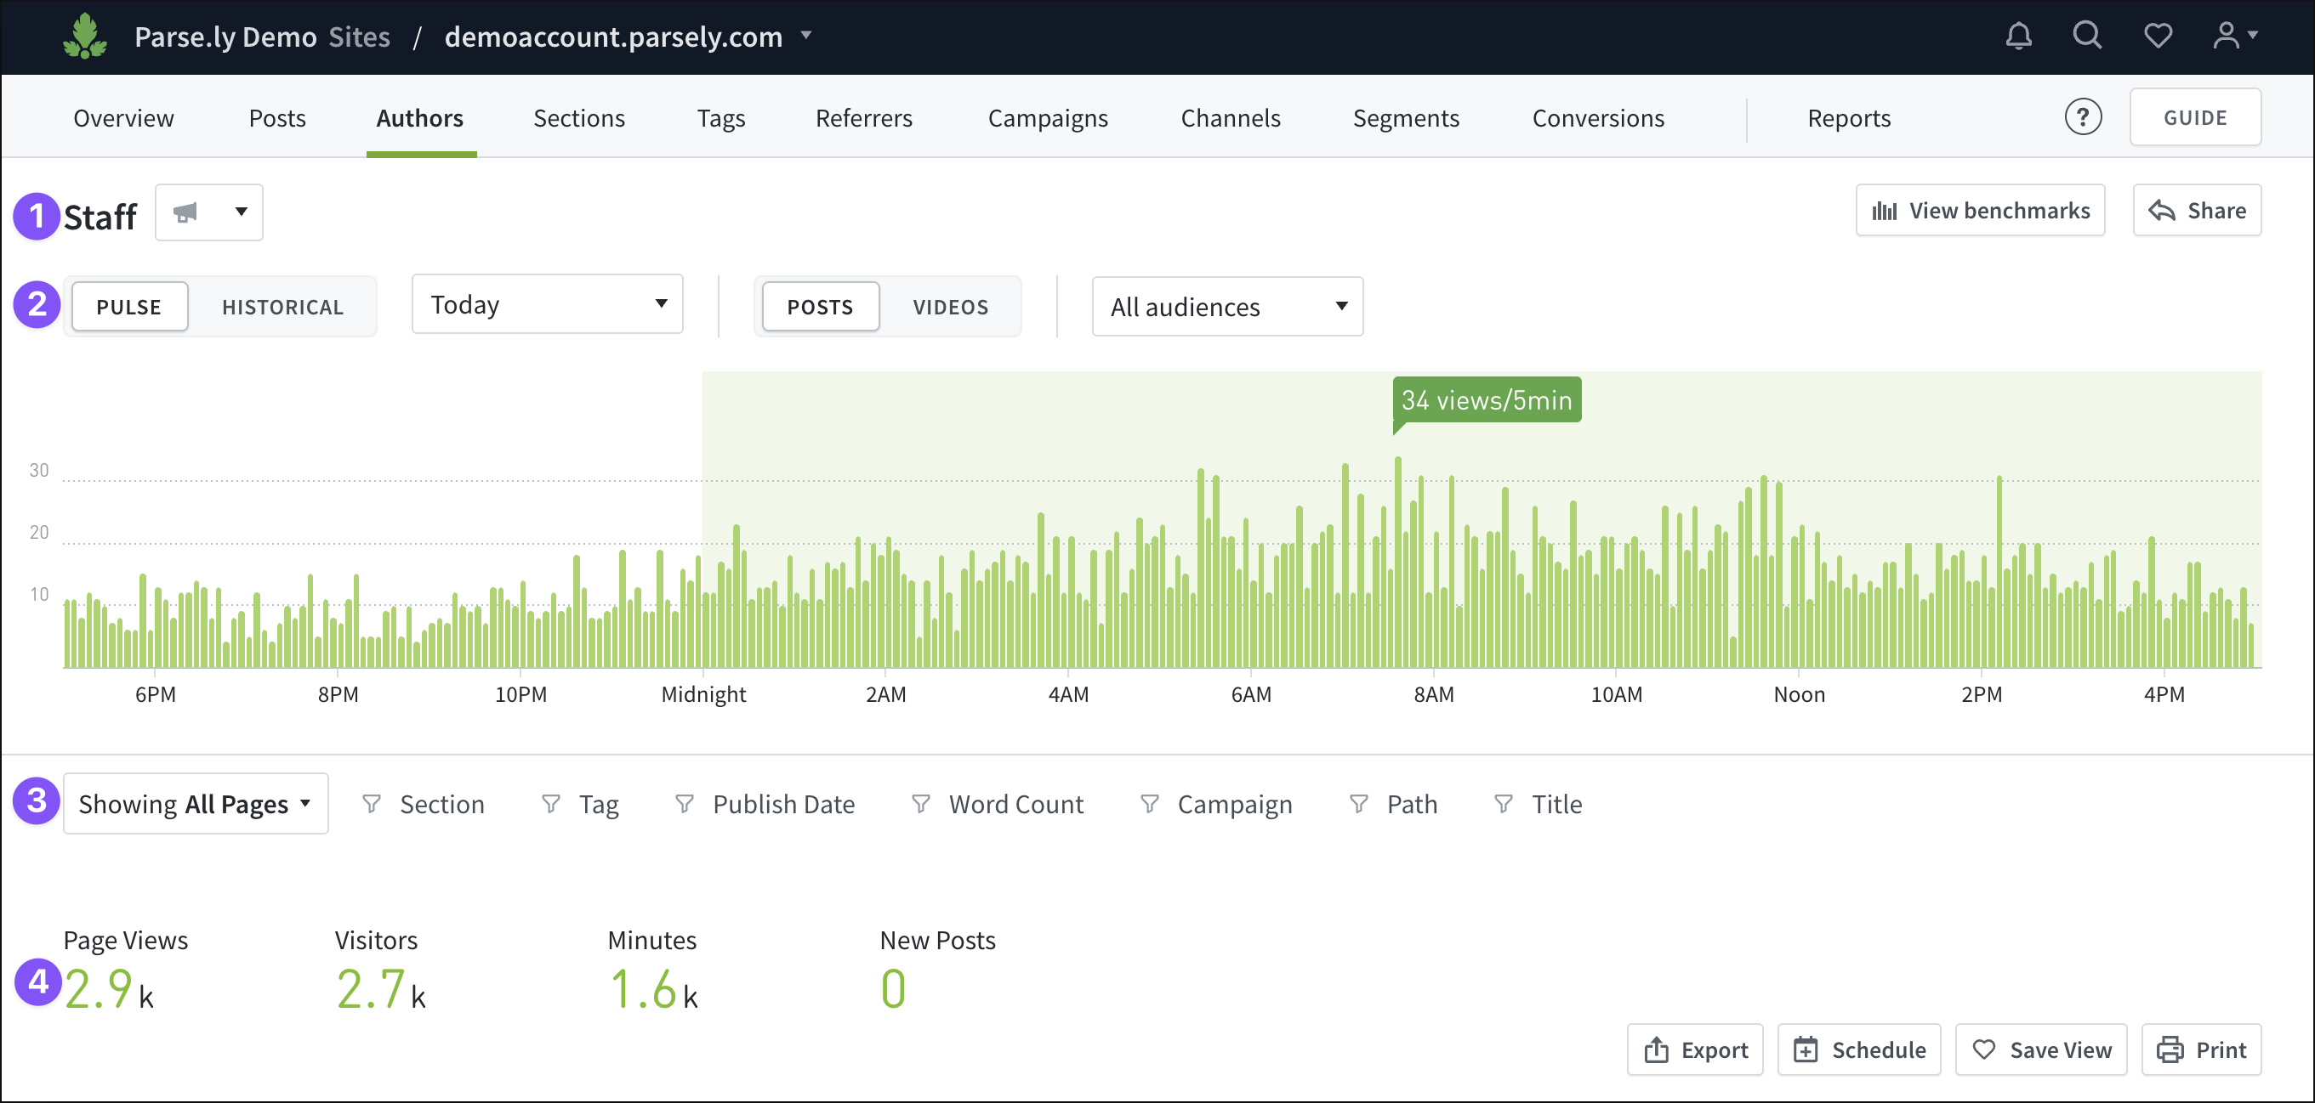Click the Share button
Viewport: 2315px width, 1103px height.
click(x=2198, y=211)
